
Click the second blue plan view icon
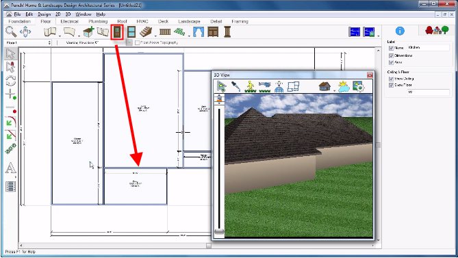tap(369, 31)
